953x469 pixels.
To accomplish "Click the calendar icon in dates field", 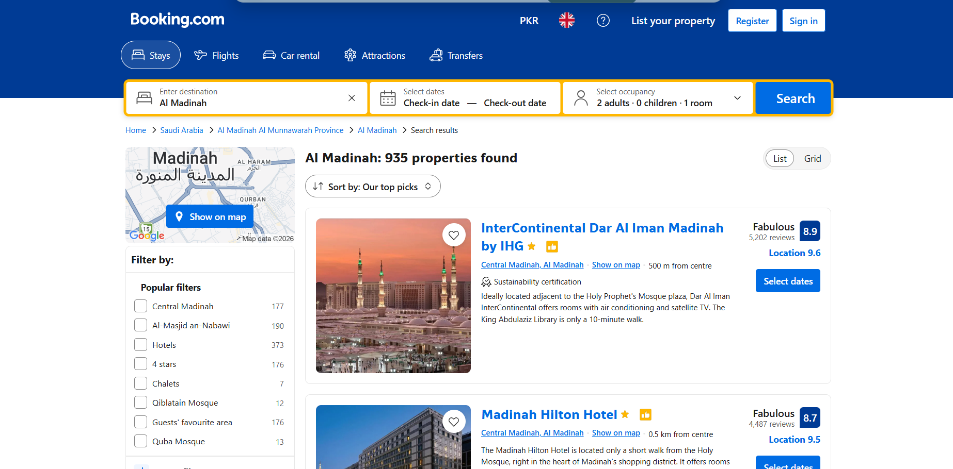I will pyautogui.click(x=388, y=98).
